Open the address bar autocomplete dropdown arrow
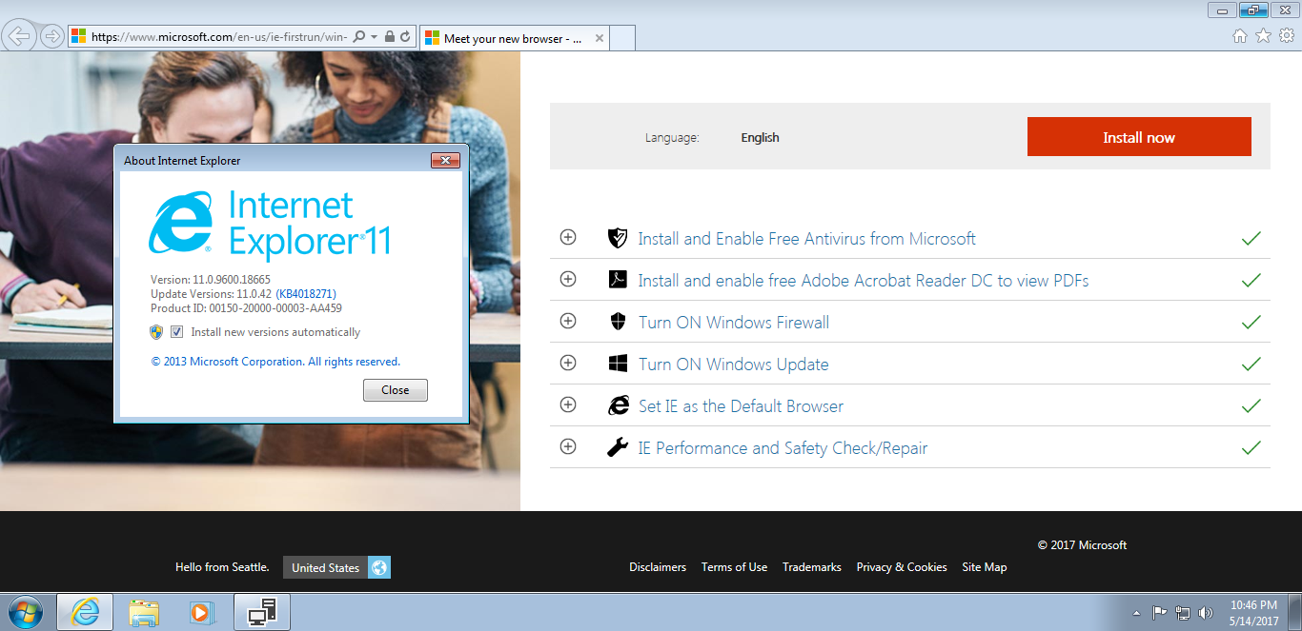This screenshot has height=631, width=1302. tap(374, 37)
